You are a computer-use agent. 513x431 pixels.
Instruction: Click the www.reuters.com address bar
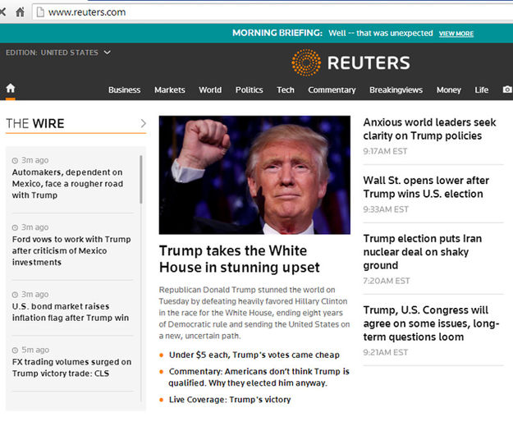click(272, 12)
